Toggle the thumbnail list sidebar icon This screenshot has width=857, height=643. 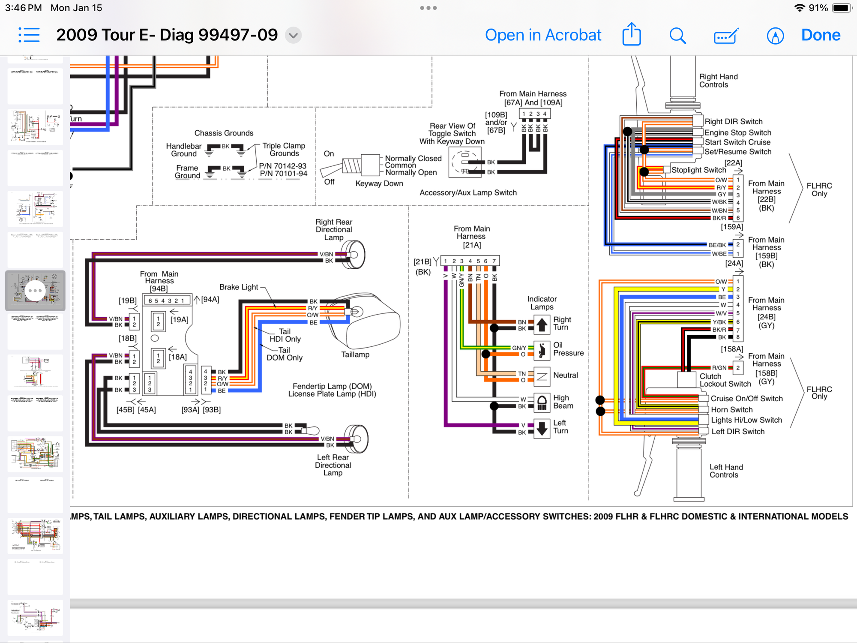click(29, 35)
